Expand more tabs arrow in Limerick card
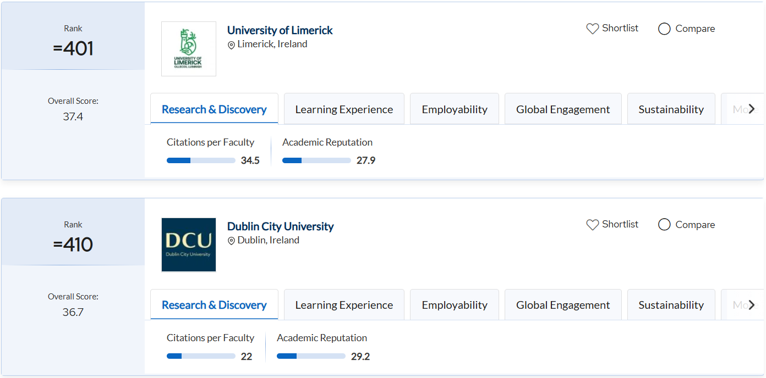Viewport: 766px width, 378px height. pyautogui.click(x=752, y=109)
